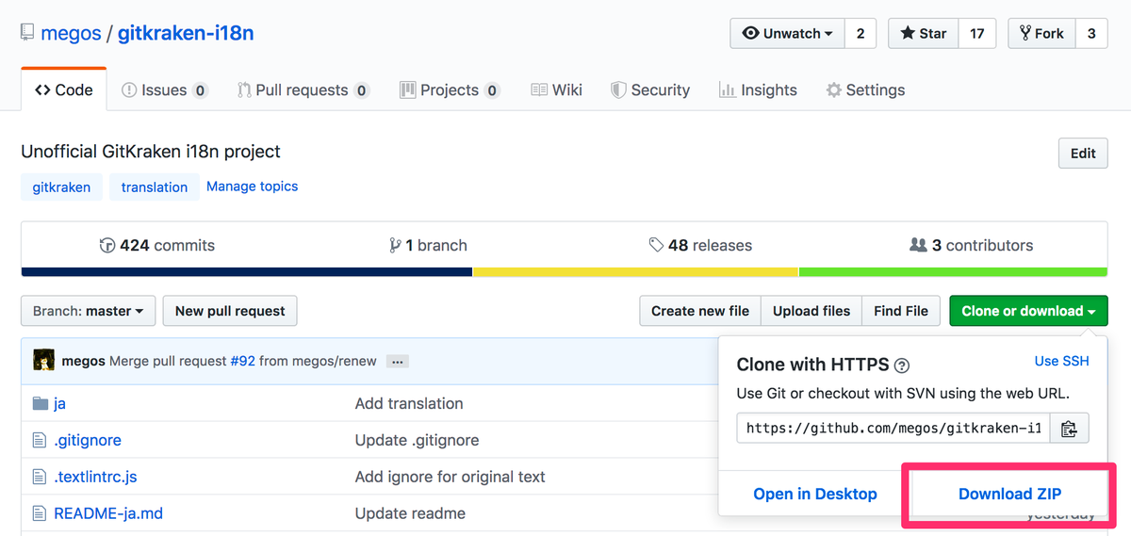Expand commit message ellipsis button
This screenshot has height=536, width=1131.
pyautogui.click(x=397, y=361)
